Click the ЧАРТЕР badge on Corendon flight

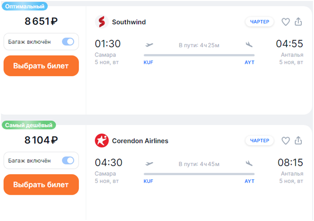click(x=259, y=140)
